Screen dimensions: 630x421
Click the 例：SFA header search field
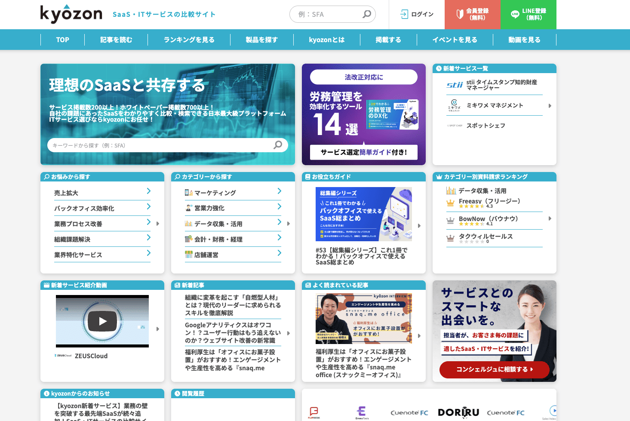click(x=332, y=14)
